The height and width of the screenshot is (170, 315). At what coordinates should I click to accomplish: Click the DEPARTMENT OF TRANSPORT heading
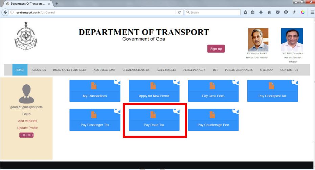click(144, 32)
